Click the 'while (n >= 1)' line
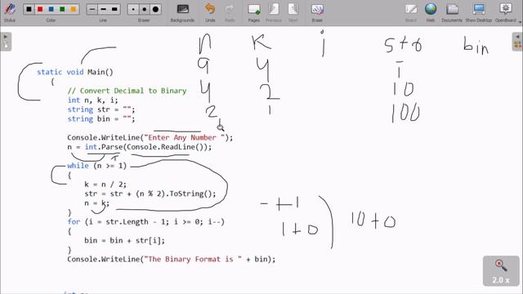The width and height of the screenshot is (523, 294). [97, 166]
